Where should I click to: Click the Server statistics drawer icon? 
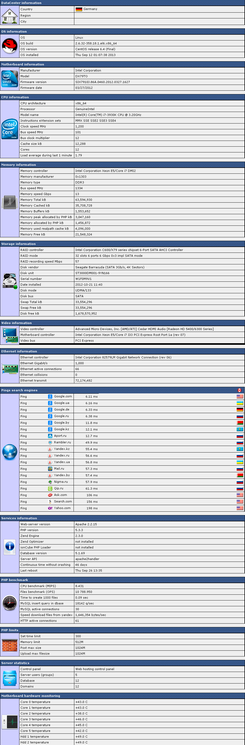tap(10, 678)
